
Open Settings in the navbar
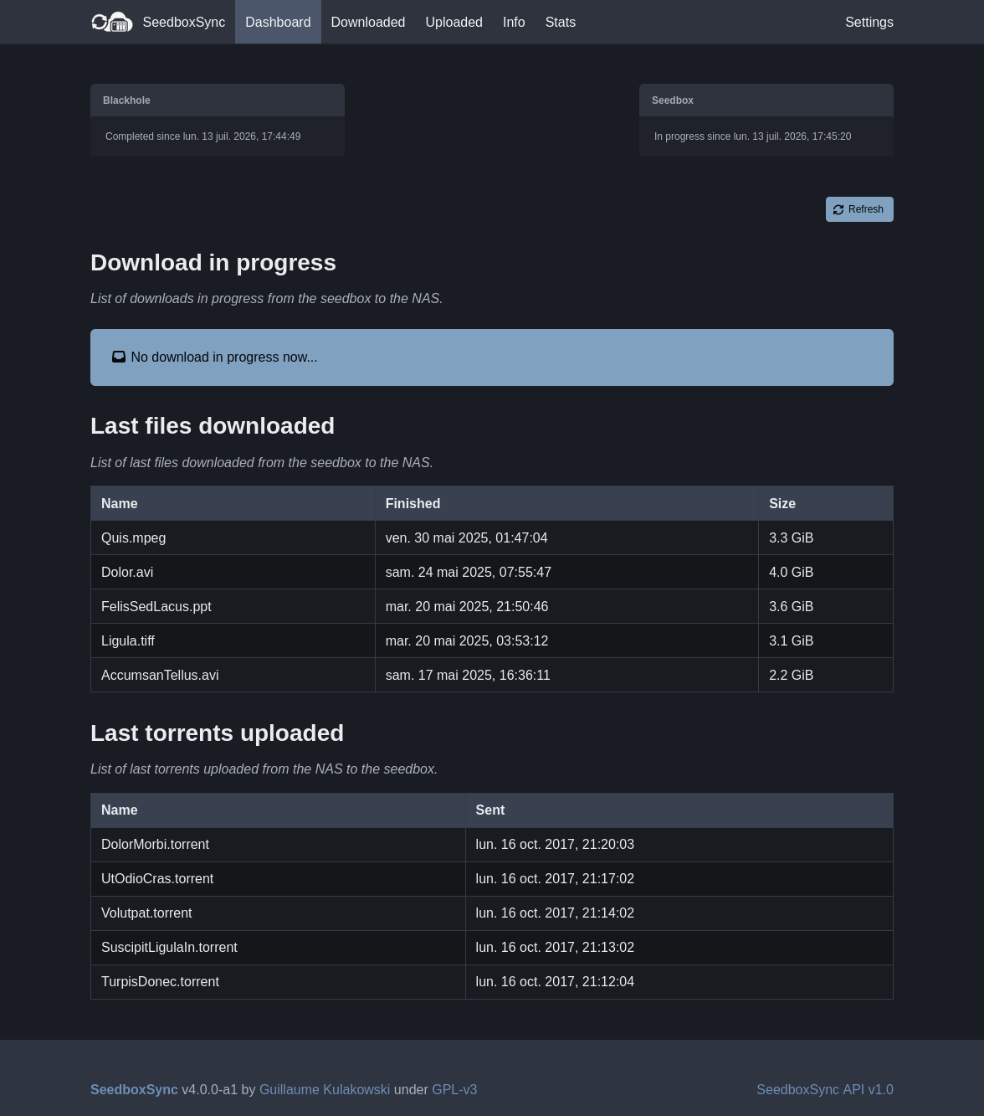coord(869,22)
